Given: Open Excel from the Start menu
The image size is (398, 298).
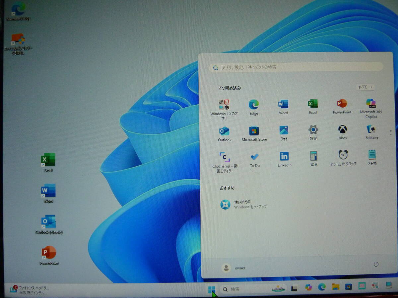Looking at the screenshot, I should (313, 107).
